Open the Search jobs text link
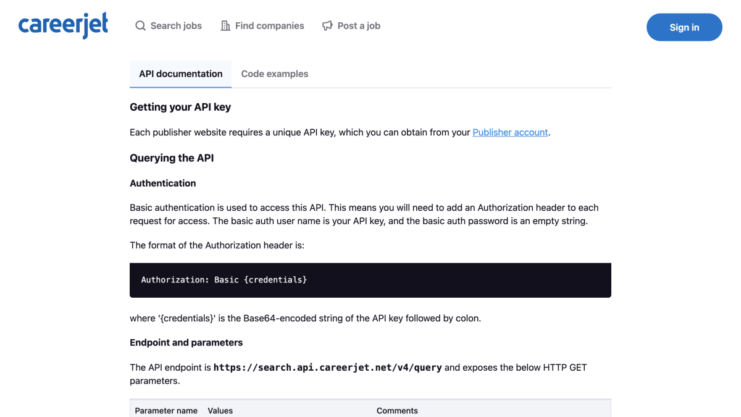 click(176, 26)
